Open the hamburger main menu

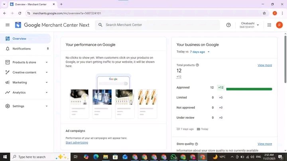[x=8, y=25]
